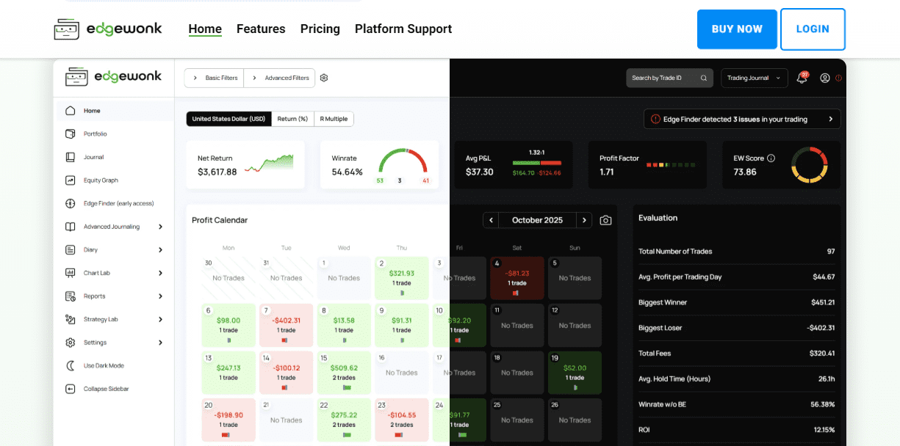Click the filter settings gear icon
Viewport: 900px width, 446px height.
(x=324, y=78)
